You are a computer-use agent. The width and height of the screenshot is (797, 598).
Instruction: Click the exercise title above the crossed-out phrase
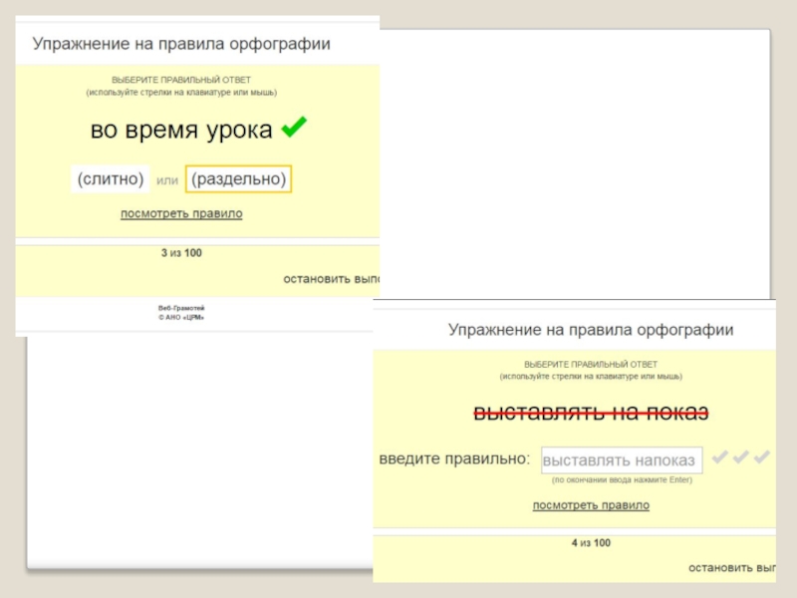click(x=591, y=329)
